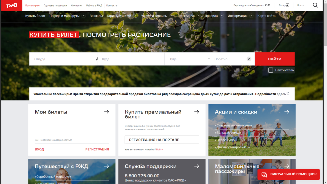Open the Компания top section
This screenshot has width=327, height=184.
[x=76, y=5]
